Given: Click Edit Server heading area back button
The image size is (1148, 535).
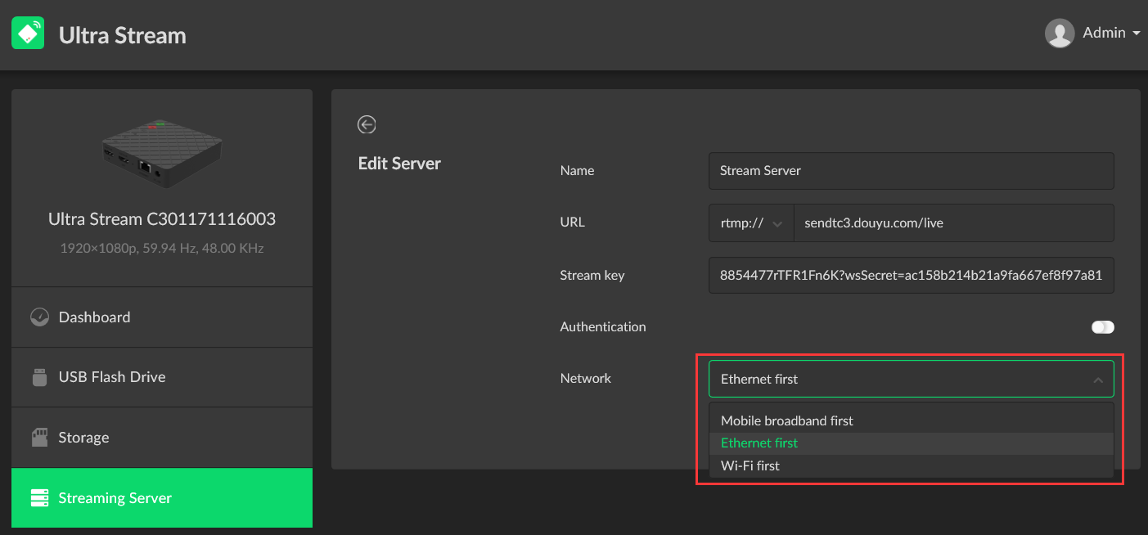Looking at the screenshot, I should click(x=366, y=124).
